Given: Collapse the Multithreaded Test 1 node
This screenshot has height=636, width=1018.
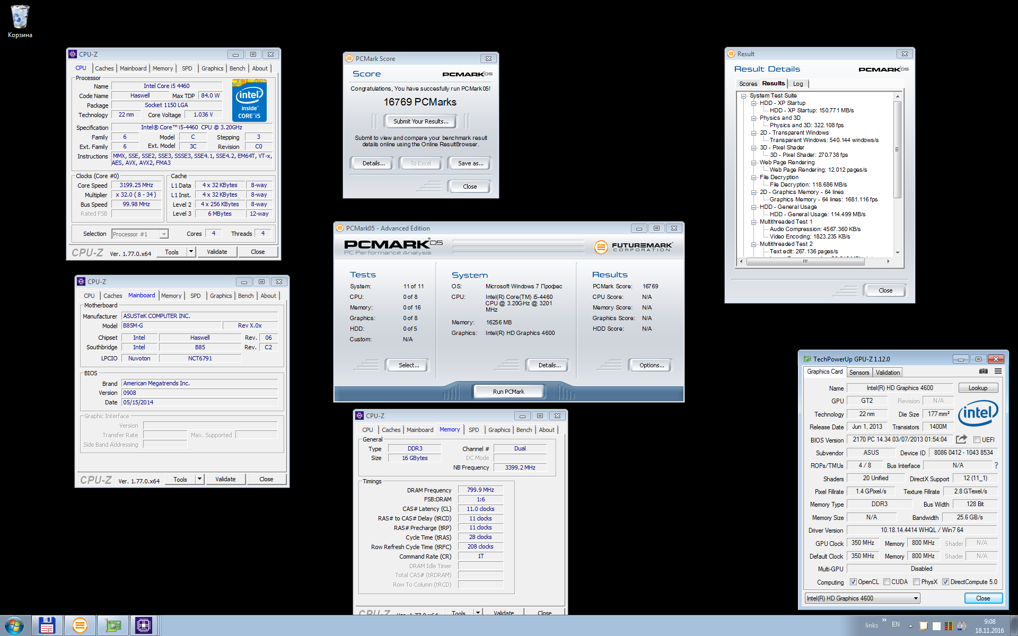Looking at the screenshot, I should pos(753,222).
